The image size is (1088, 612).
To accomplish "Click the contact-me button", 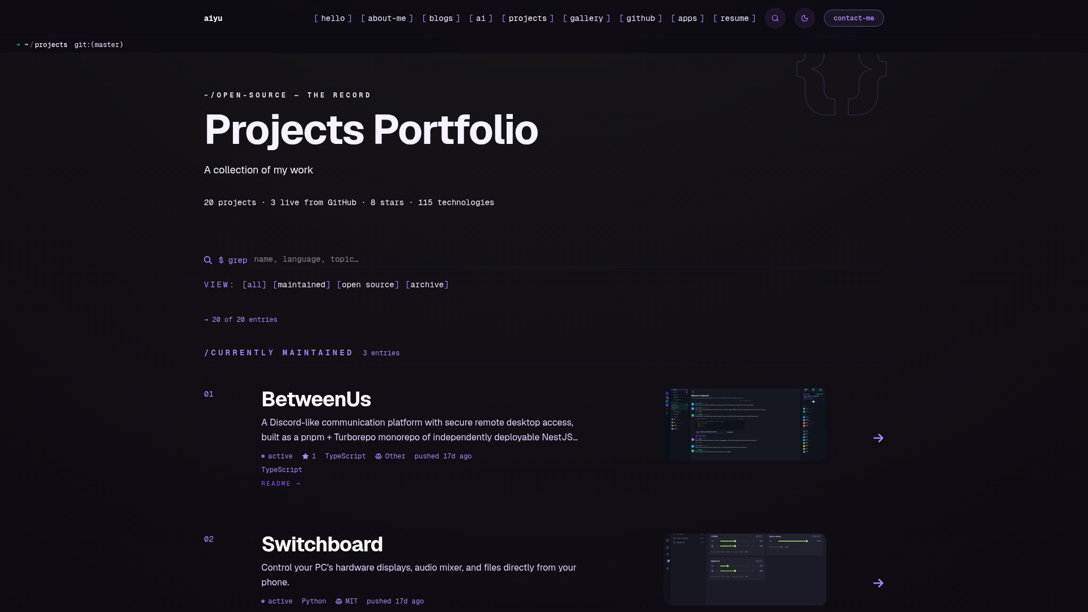I will (853, 18).
